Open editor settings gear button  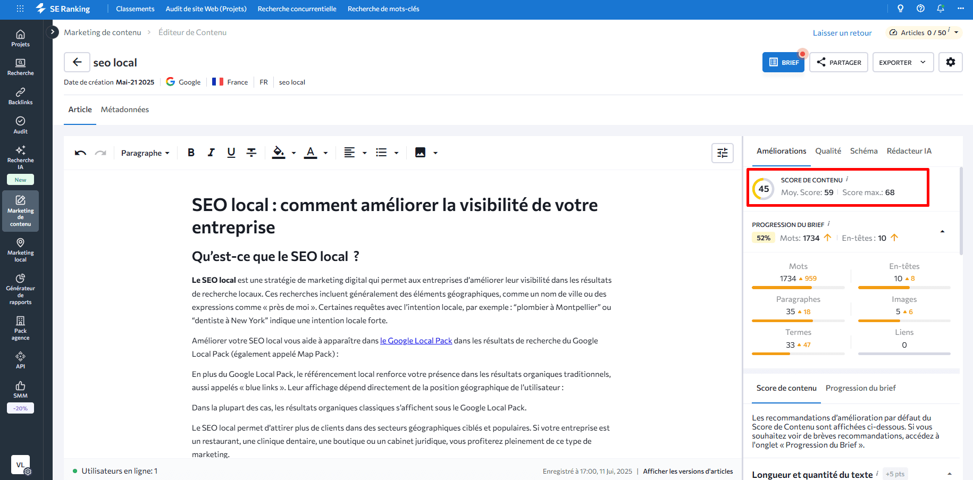point(951,62)
